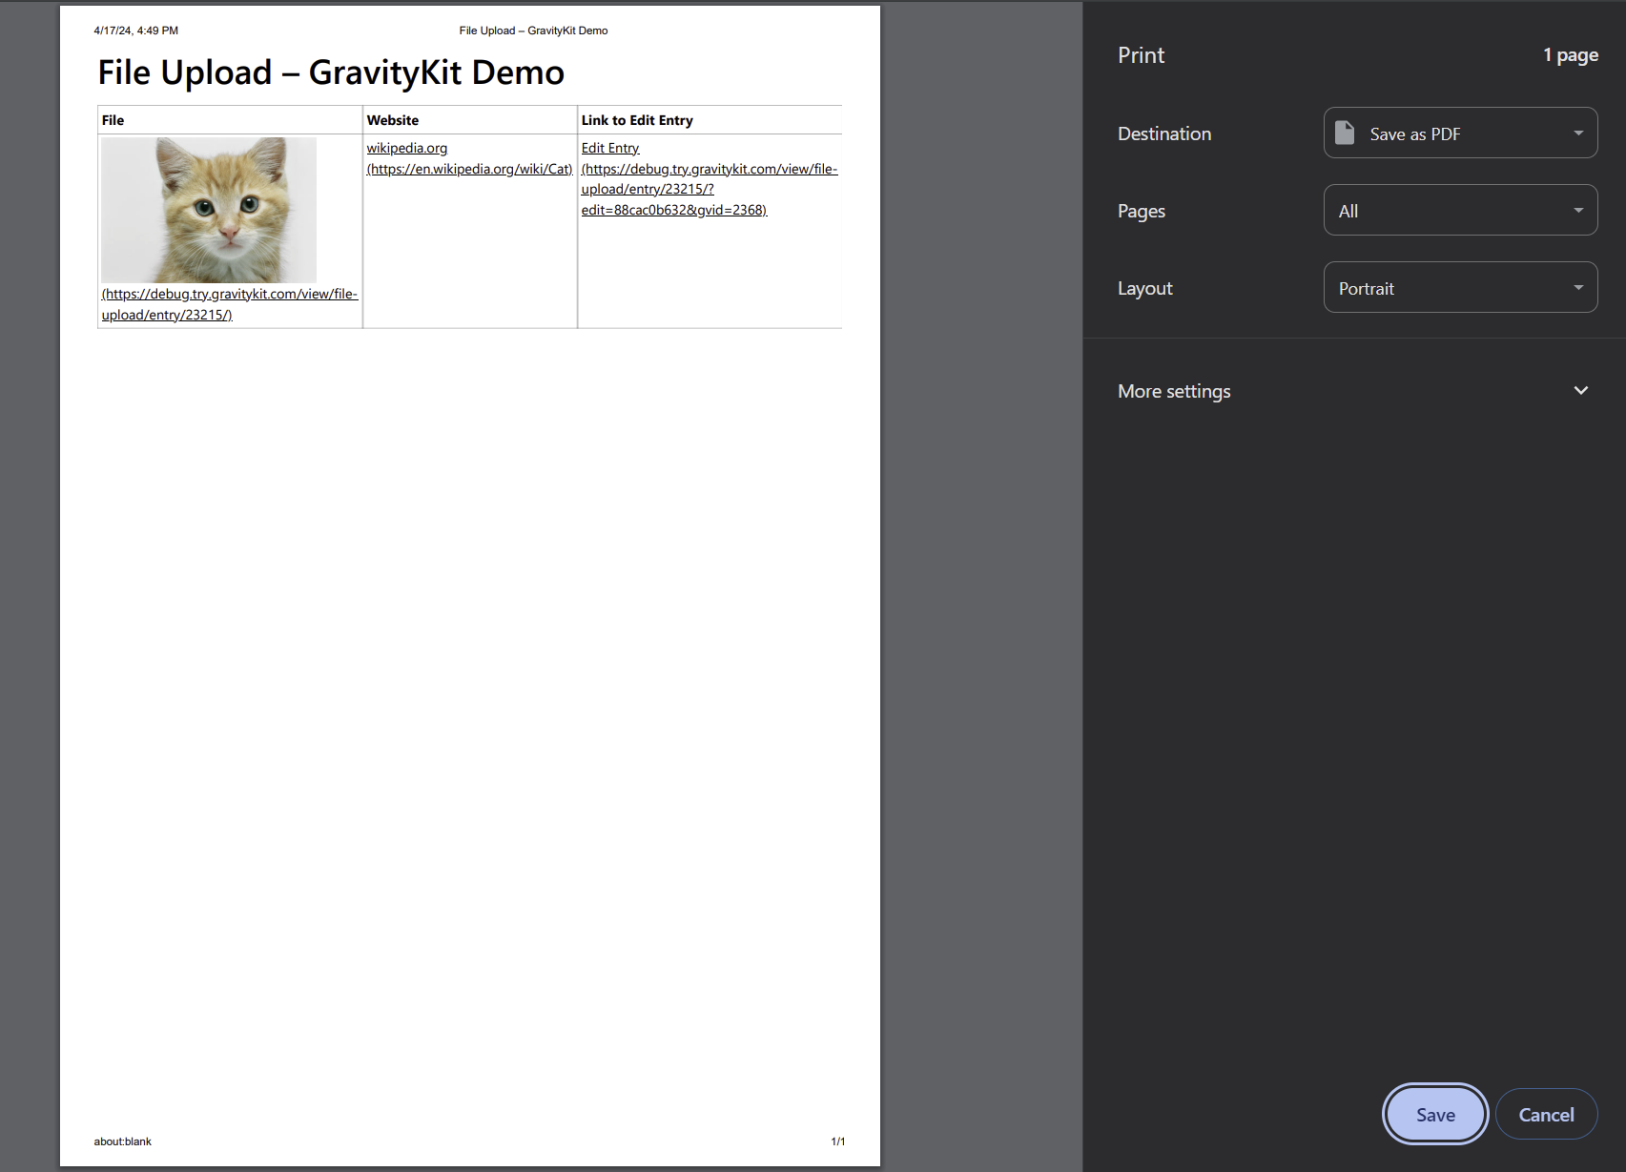1626x1172 pixels.
Task: Click the '1 page' count label
Action: (x=1570, y=55)
